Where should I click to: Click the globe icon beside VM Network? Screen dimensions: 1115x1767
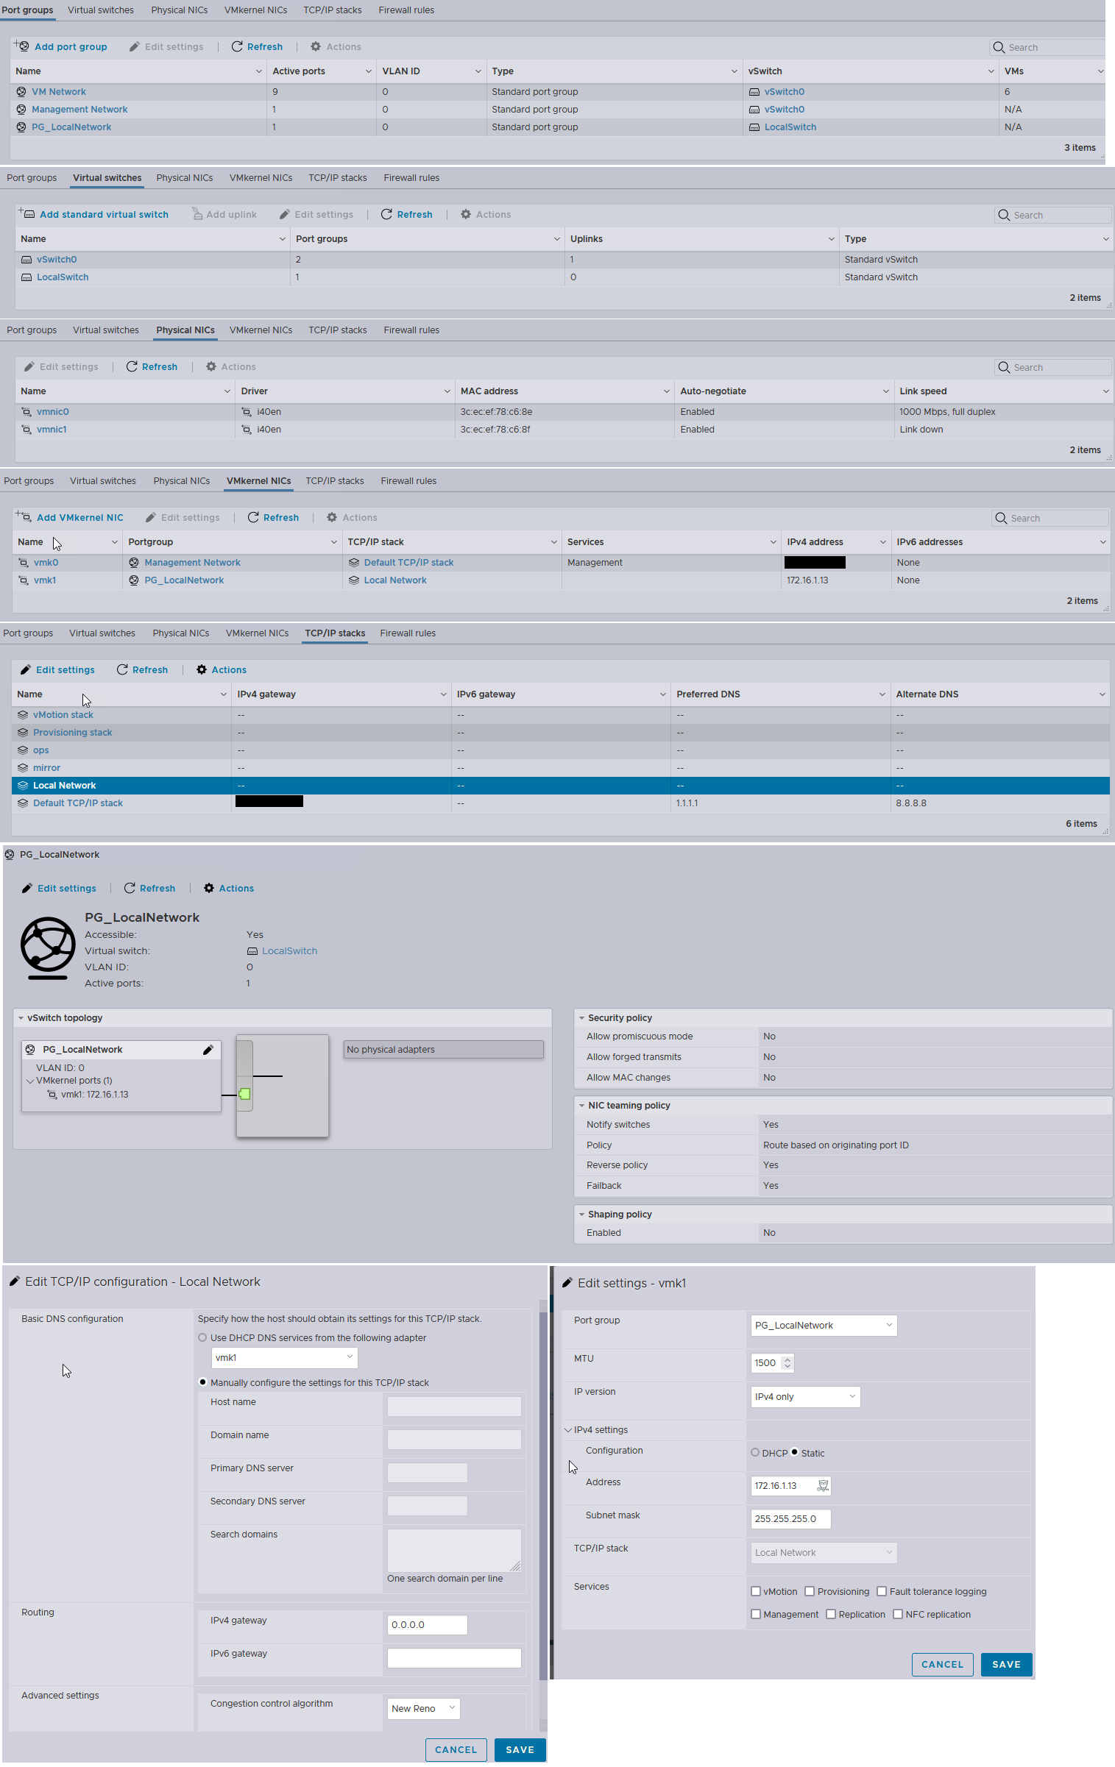21,92
